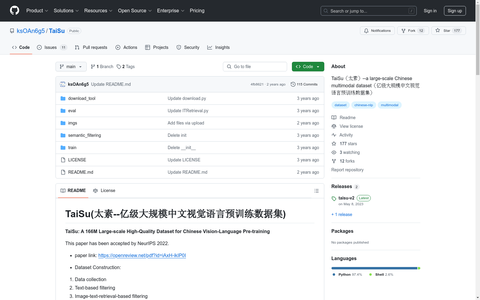Open the Update ITRetrieval.py commit message
The height and width of the screenshot is (300, 480).
click(x=188, y=111)
